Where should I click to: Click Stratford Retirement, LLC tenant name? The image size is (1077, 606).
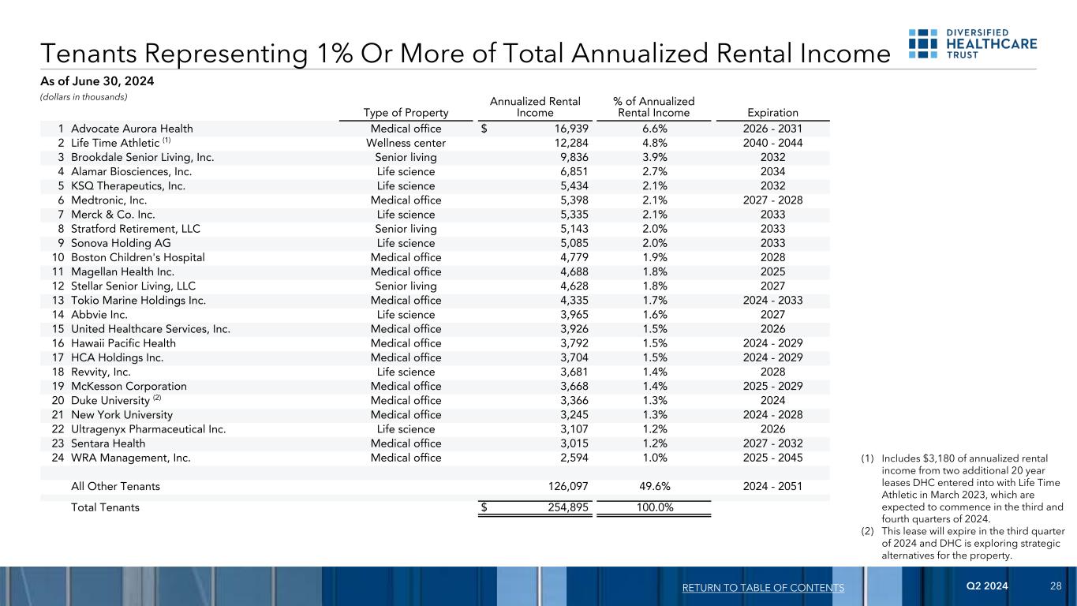point(136,229)
